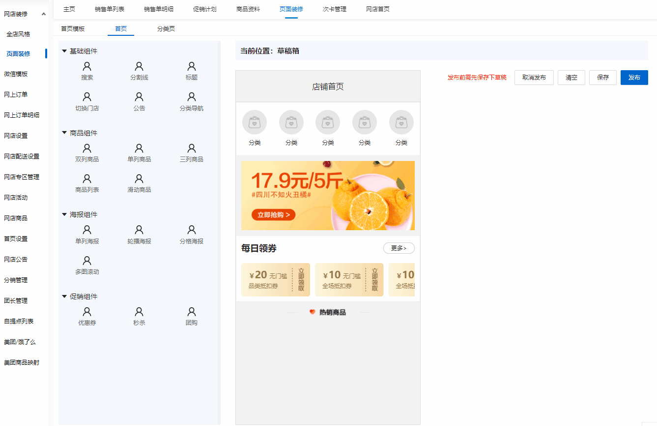
Task: Open 分销管理 in sidebar
Action: 16,280
